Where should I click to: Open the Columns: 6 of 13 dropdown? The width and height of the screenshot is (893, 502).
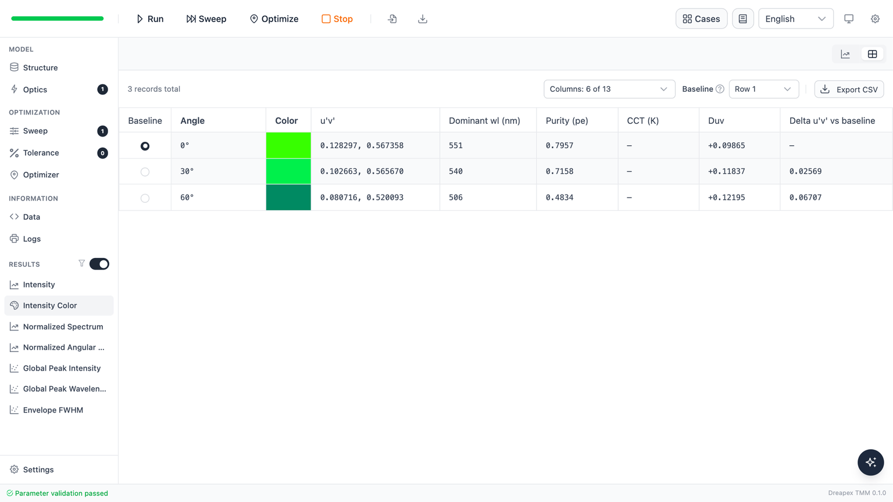coord(609,89)
